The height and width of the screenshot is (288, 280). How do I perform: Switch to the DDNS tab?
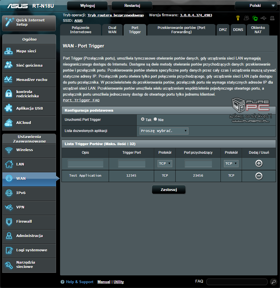pos(238,30)
